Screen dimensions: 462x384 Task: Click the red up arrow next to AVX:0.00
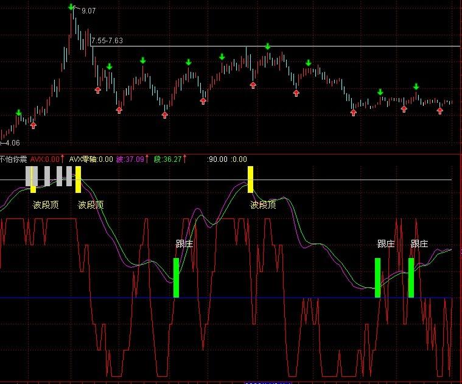pyautogui.click(x=62, y=159)
